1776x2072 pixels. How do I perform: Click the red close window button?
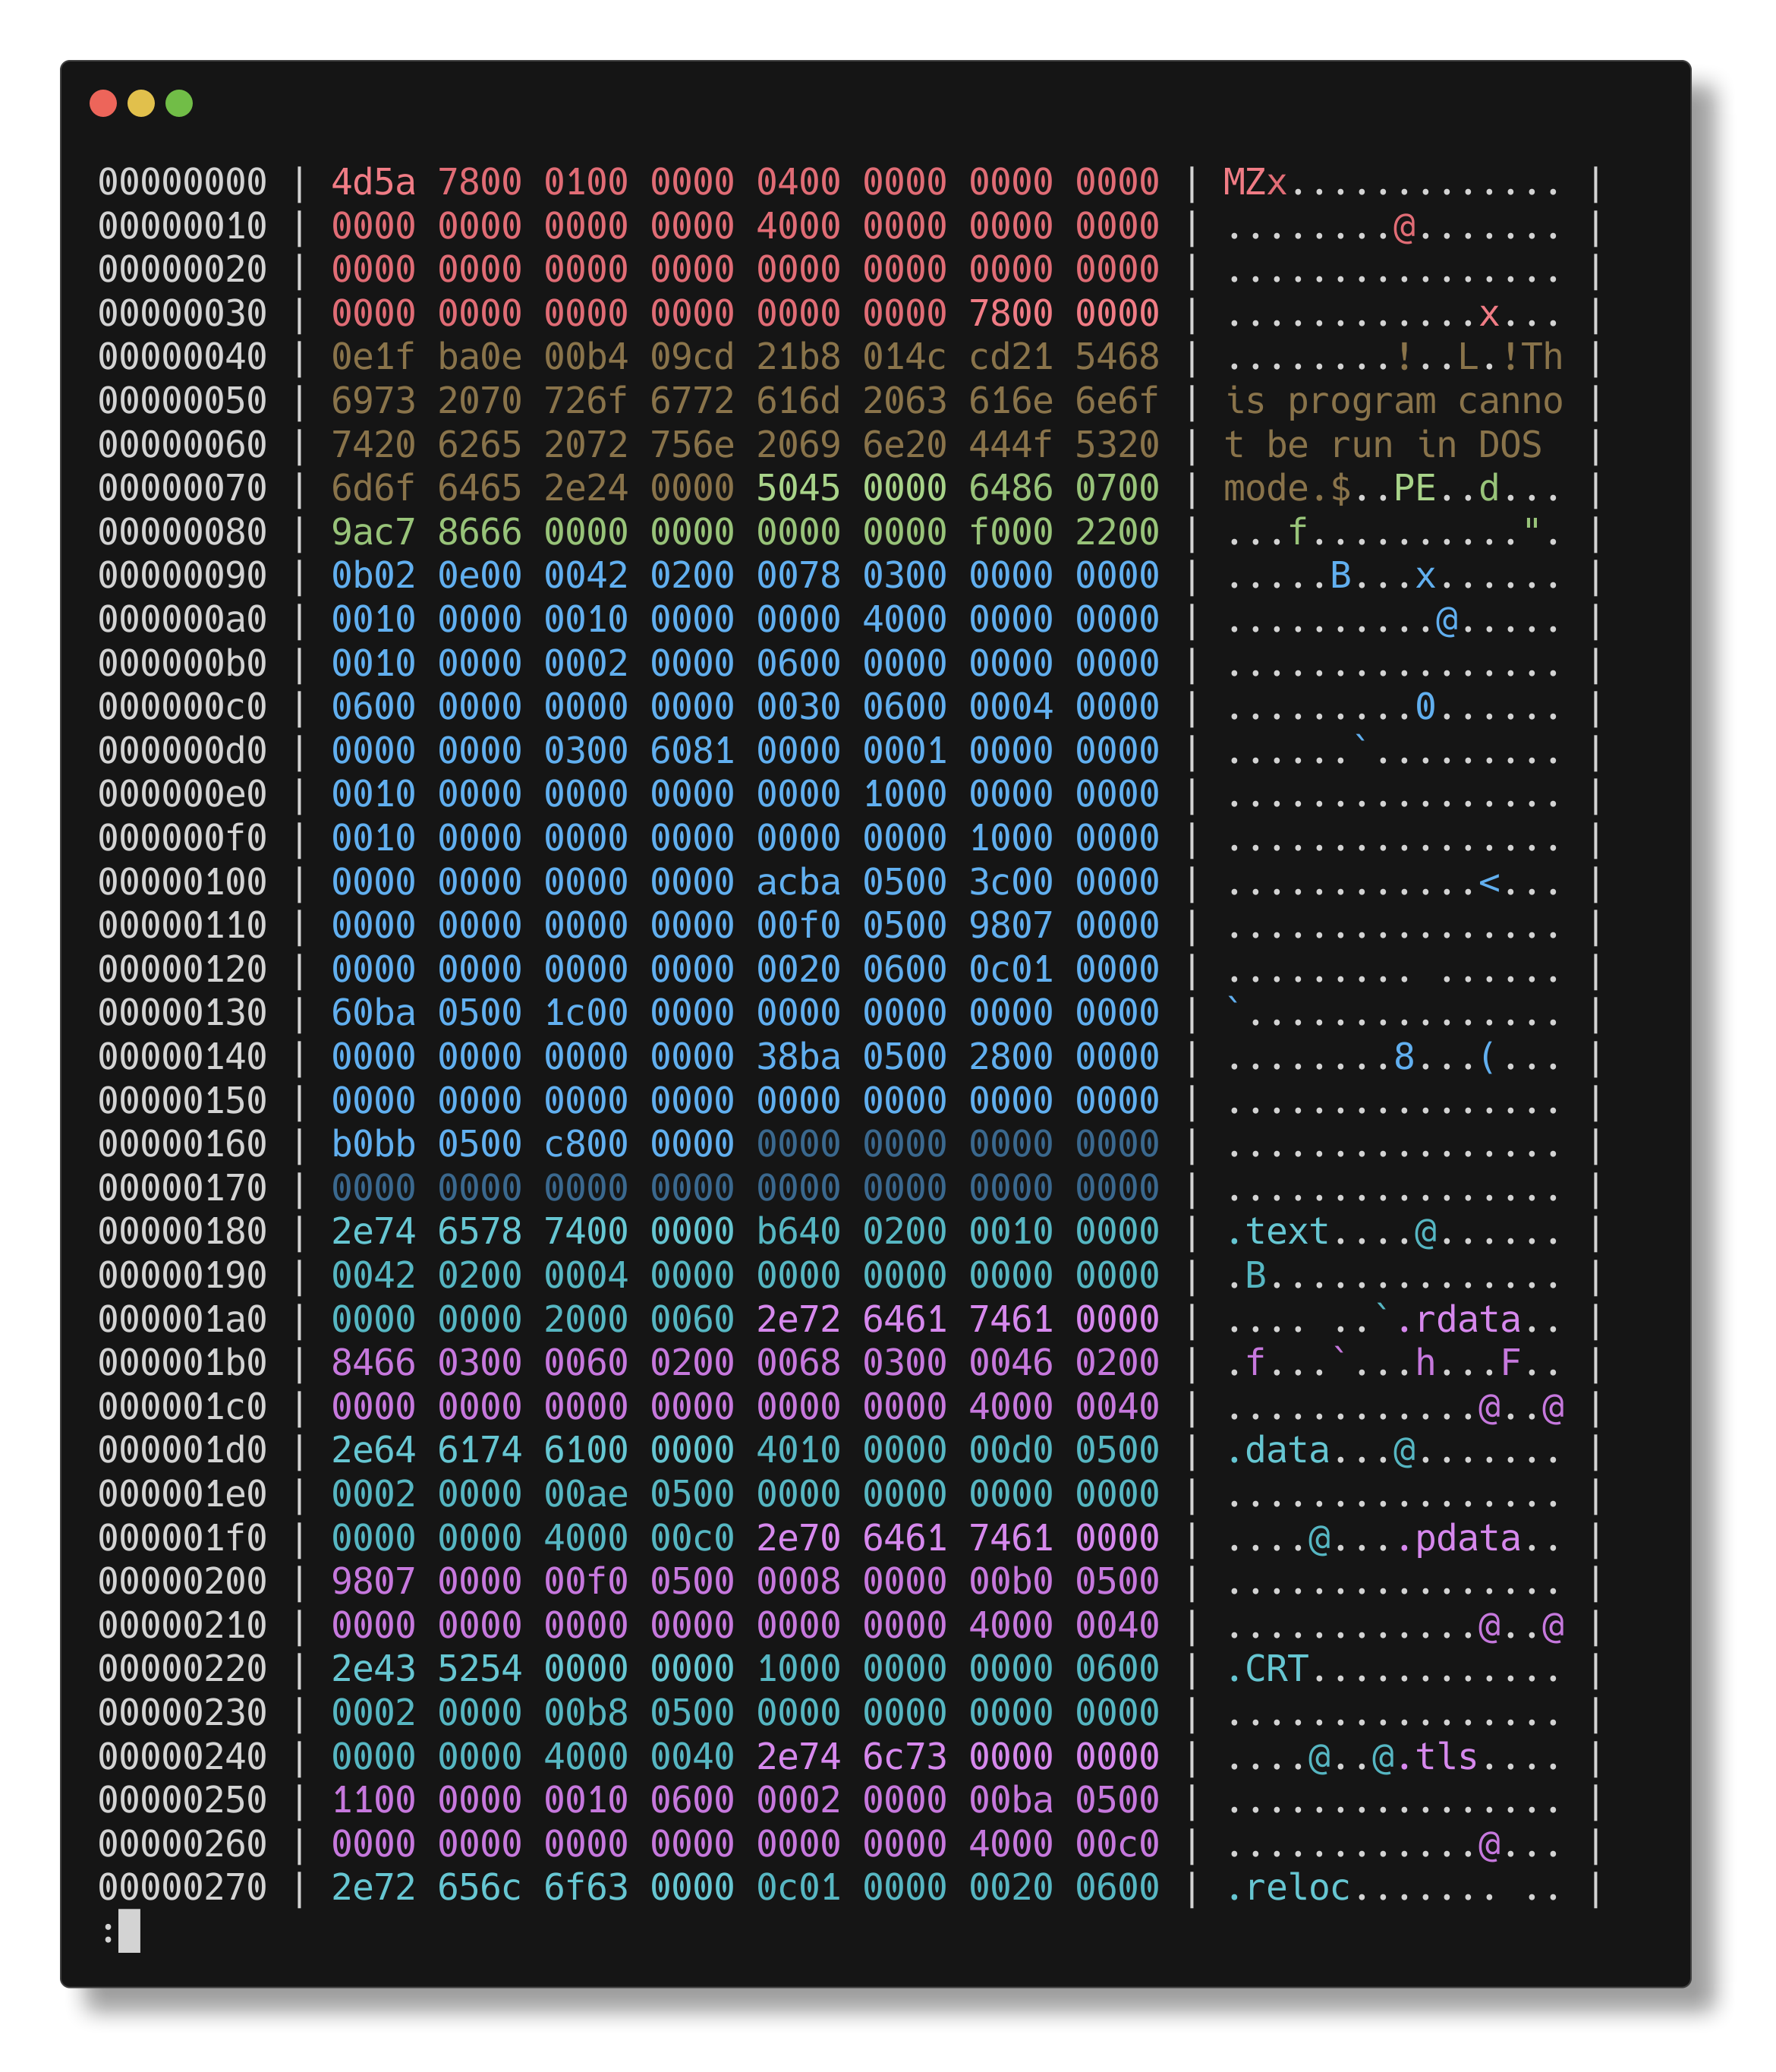[103, 103]
